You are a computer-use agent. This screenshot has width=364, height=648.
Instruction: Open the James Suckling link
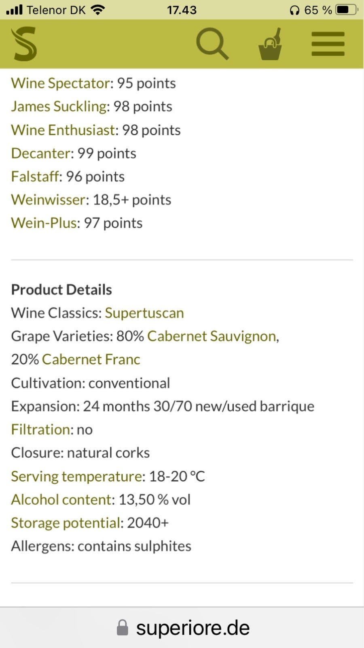pyautogui.click(x=59, y=106)
